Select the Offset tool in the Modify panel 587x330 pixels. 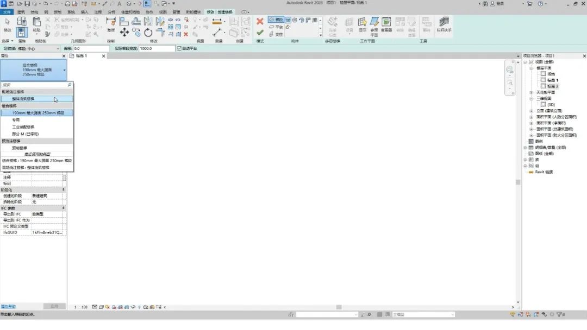pyautogui.click(x=136, y=21)
